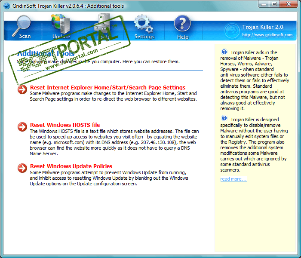Open the Settings gears icon
This screenshot has width=301, height=258.
coord(144,23)
